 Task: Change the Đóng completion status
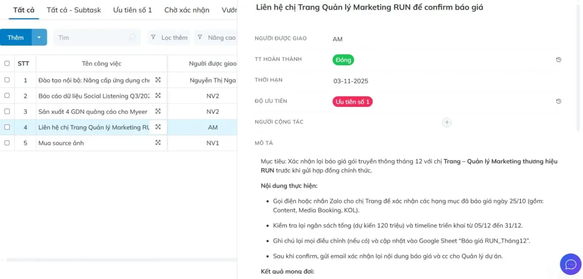[343, 60]
